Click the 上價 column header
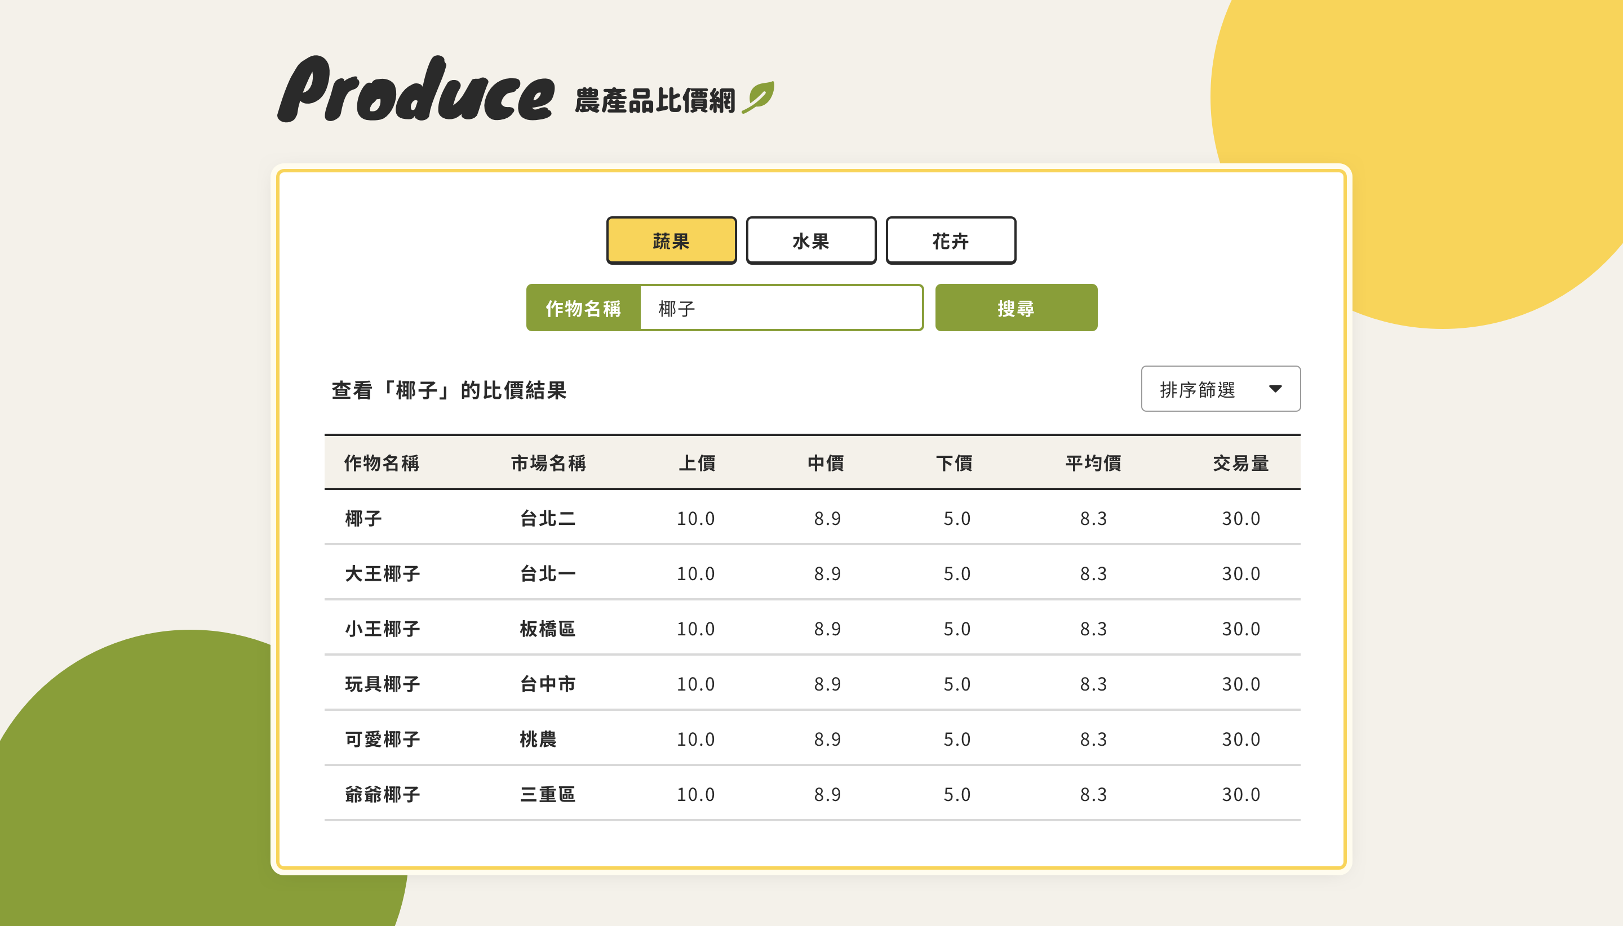 tap(698, 464)
